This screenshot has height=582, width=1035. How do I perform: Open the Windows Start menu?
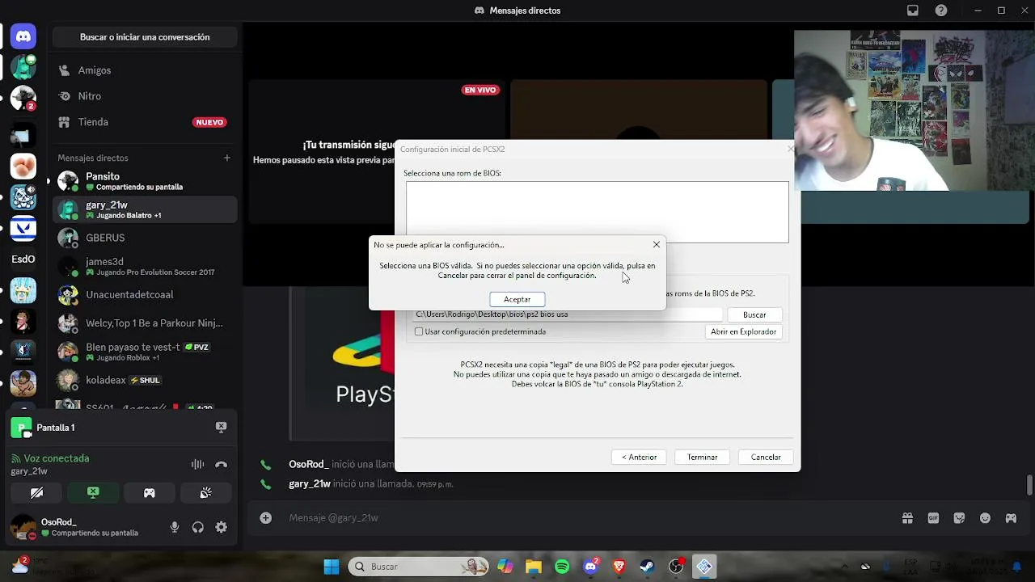tap(332, 567)
